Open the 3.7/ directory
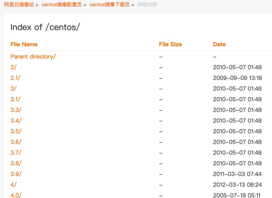This screenshot has width=272, height=198. pyautogui.click(x=15, y=152)
